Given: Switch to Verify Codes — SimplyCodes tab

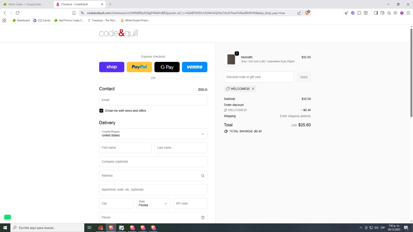Looking at the screenshot, I should pos(25,4).
